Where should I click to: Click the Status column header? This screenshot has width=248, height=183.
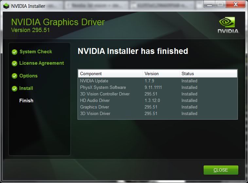point(208,74)
